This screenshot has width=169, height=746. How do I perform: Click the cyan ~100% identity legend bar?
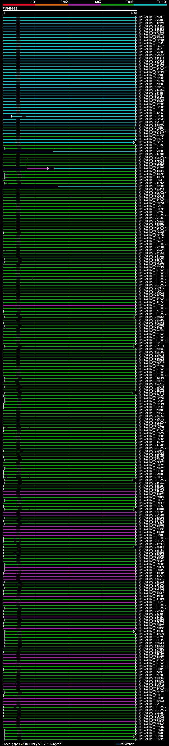(x=150, y=5)
